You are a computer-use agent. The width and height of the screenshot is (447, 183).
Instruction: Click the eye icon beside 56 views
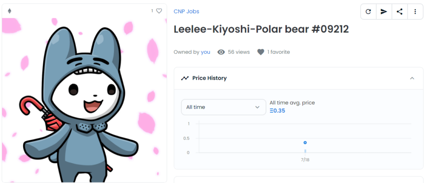[221, 52]
